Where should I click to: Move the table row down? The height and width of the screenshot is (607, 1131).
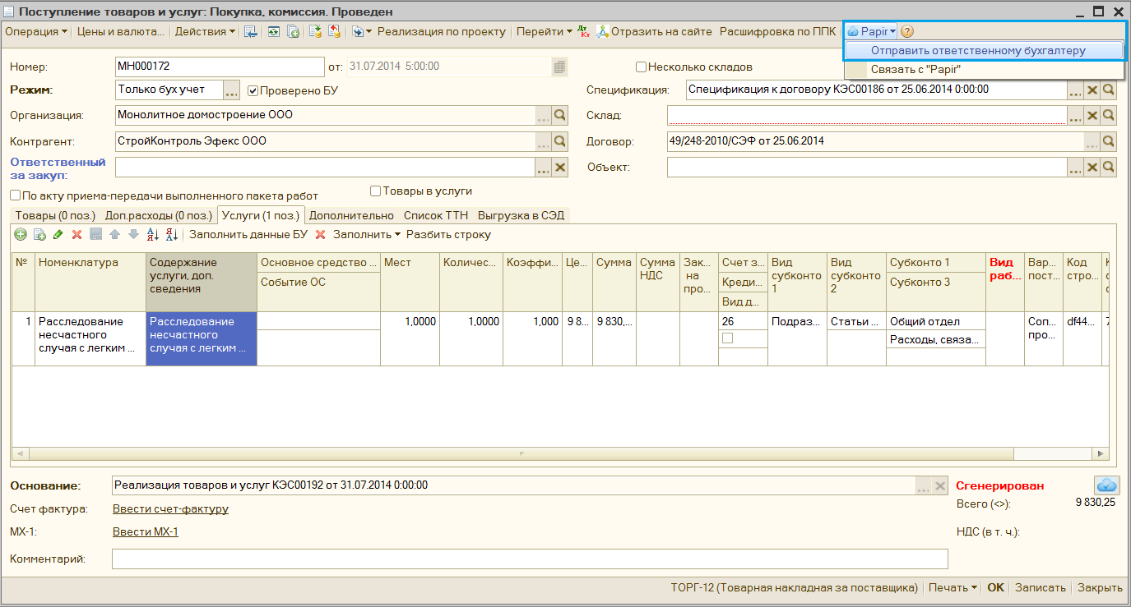tap(132, 235)
